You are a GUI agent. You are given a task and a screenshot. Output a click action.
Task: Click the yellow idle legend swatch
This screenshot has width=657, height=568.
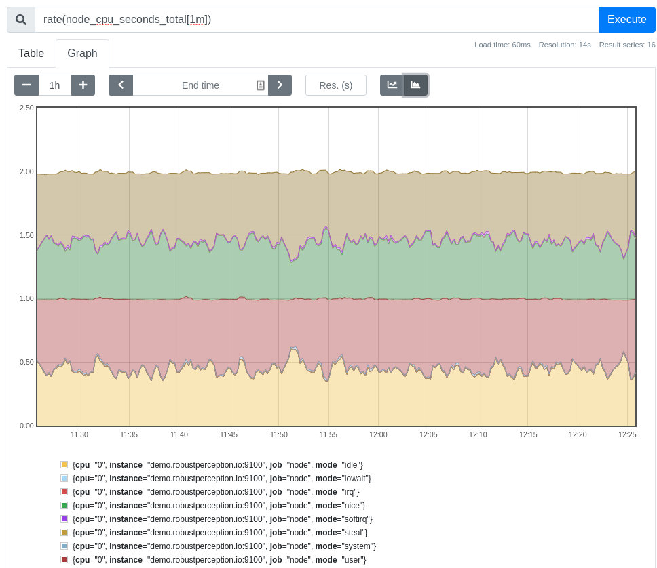(x=64, y=464)
